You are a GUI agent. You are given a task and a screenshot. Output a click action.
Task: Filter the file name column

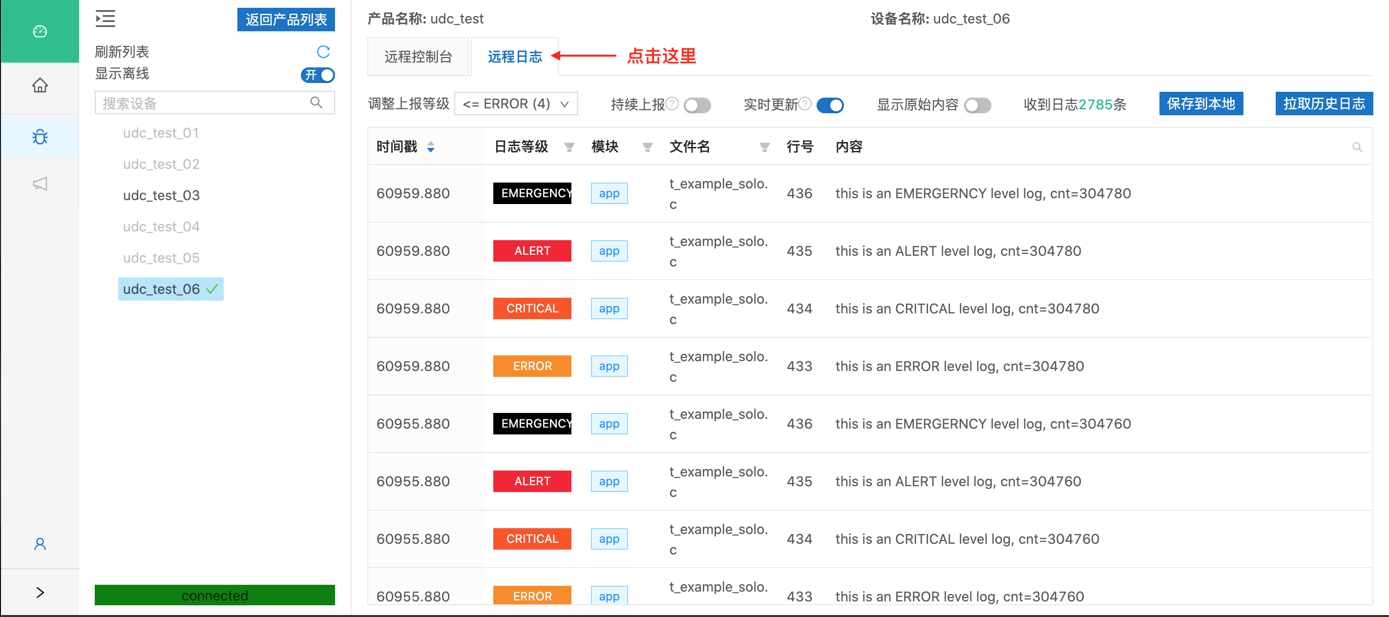coord(764,147)
